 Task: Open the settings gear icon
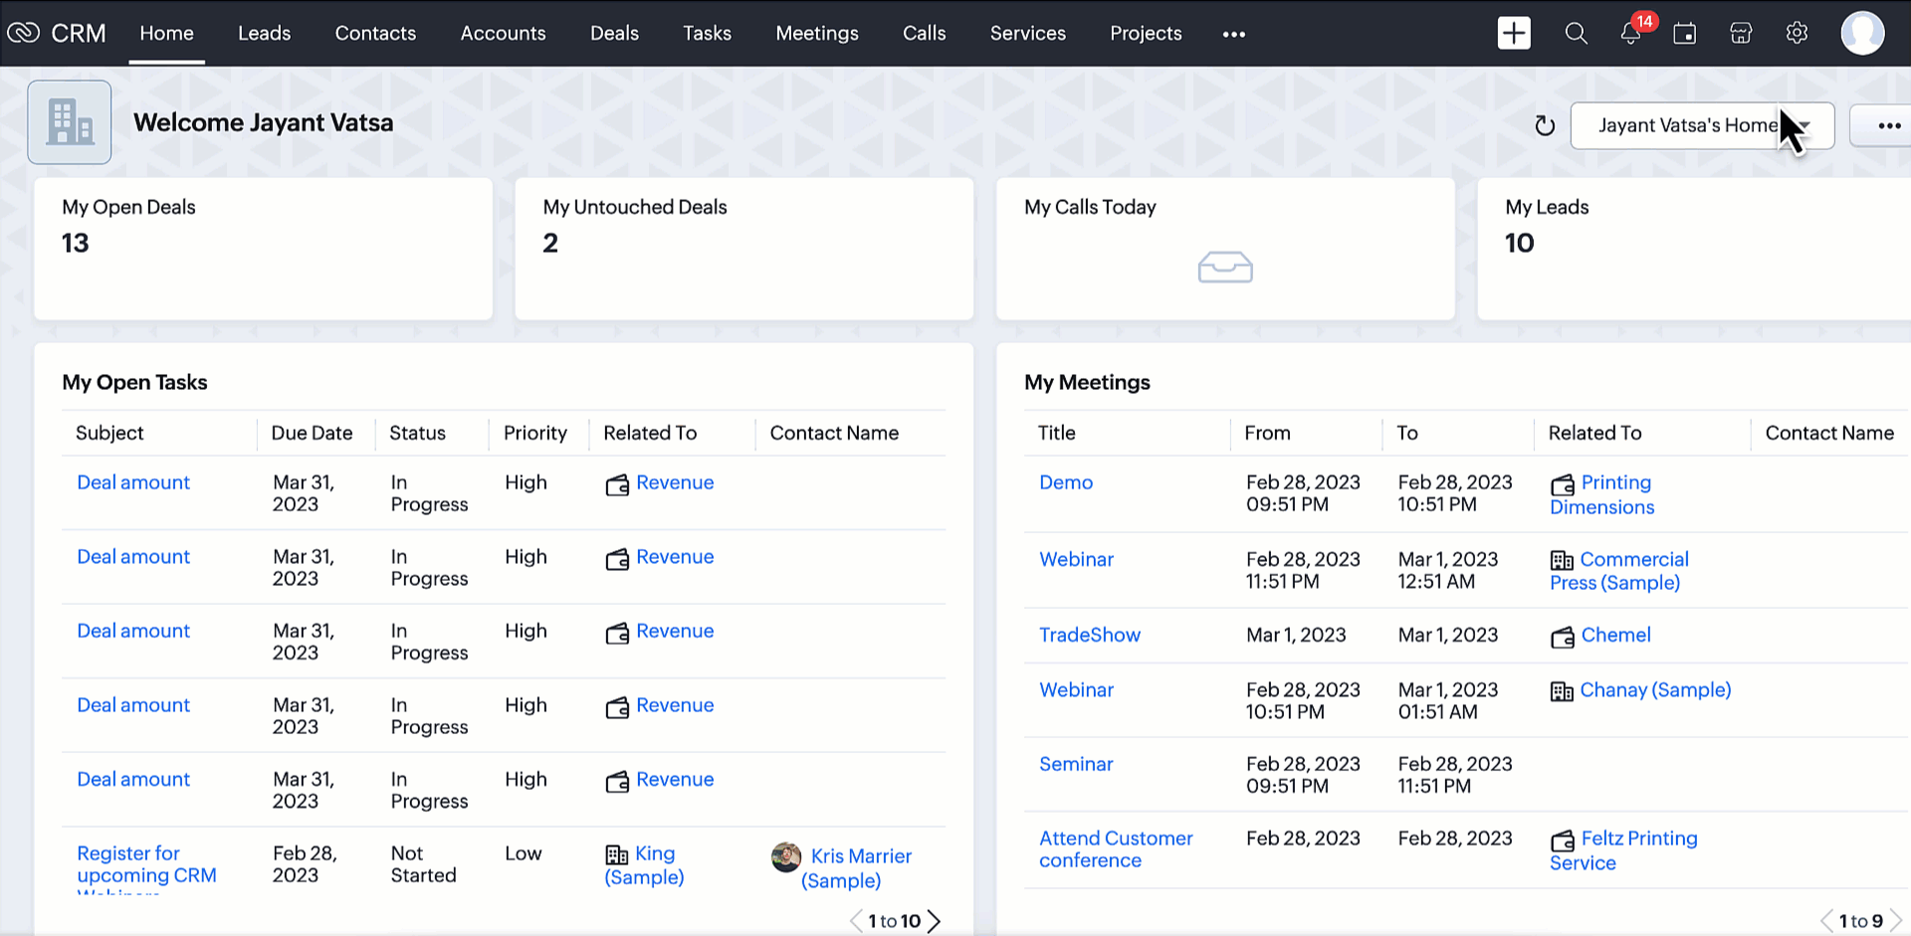(x=1797, y=33)
